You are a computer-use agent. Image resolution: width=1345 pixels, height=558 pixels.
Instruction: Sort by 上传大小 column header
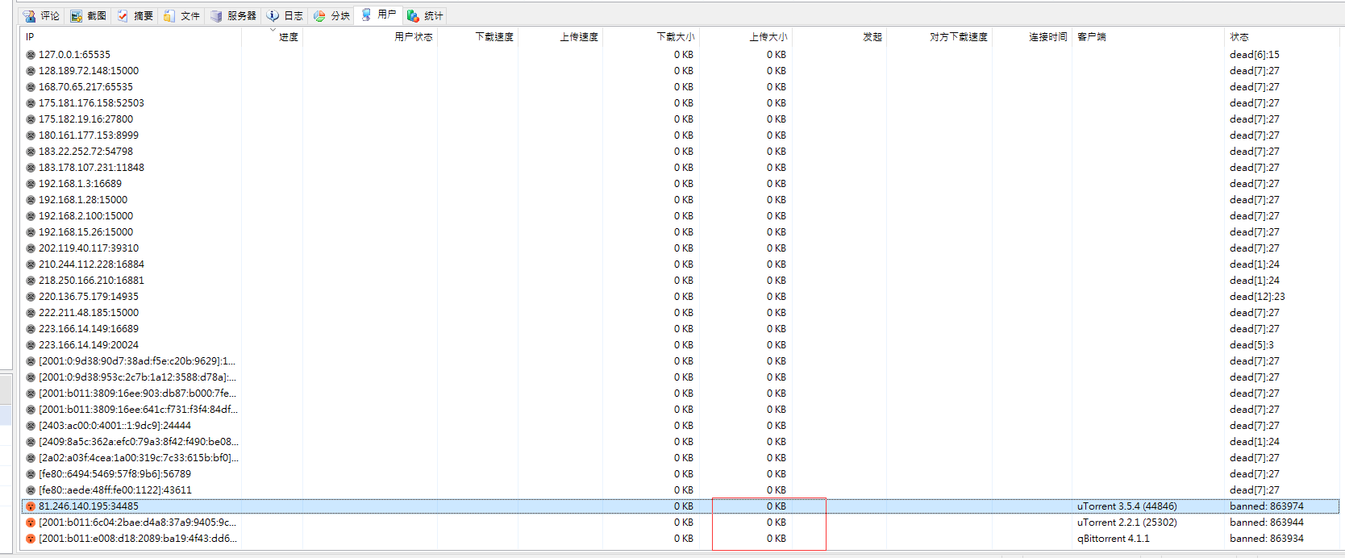click(x=768, y=37)
